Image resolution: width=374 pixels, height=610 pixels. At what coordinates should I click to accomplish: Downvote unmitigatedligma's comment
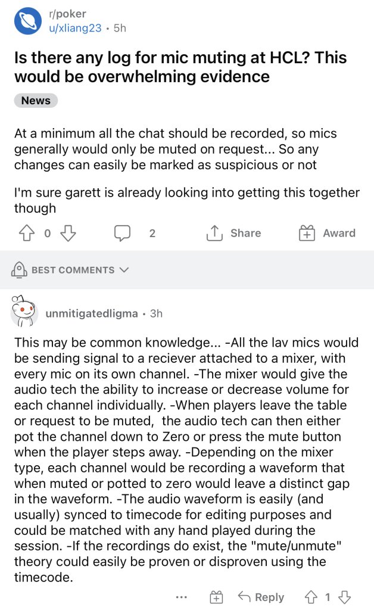(x=344, y=597)
